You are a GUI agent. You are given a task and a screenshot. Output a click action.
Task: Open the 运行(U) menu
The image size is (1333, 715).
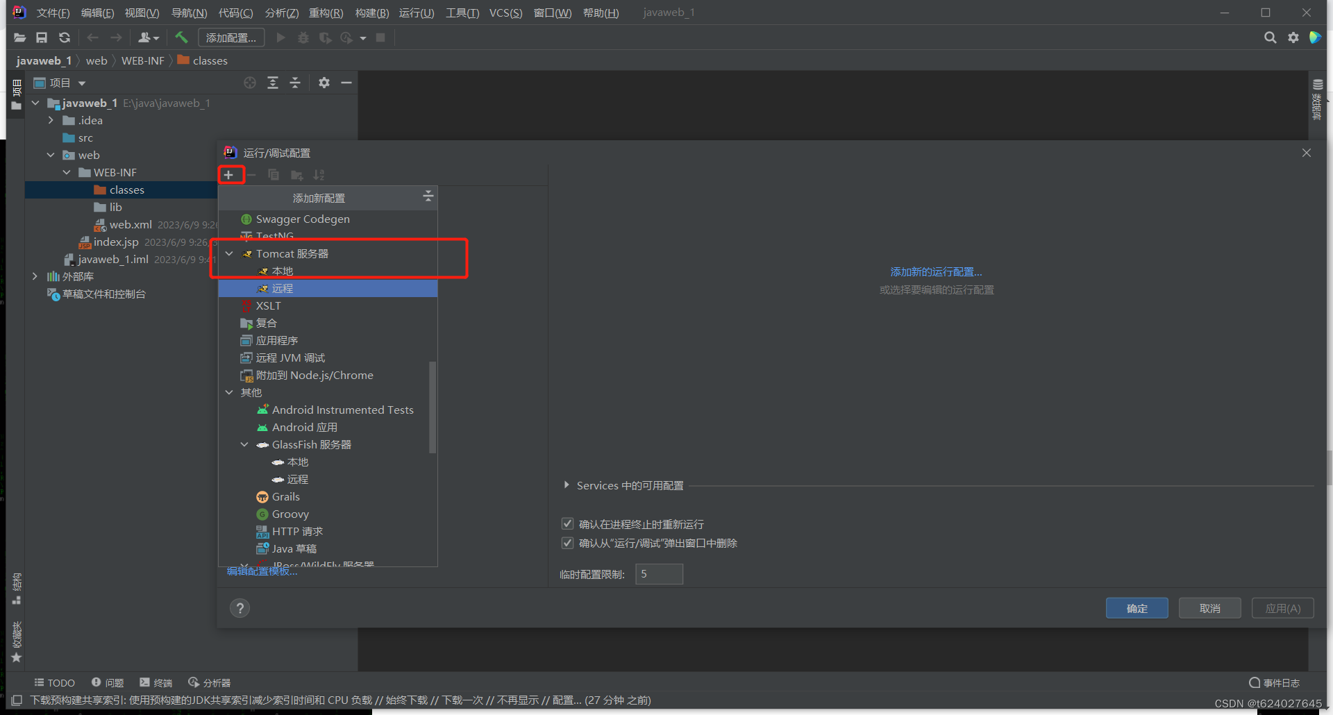click(x=417, y=12)
